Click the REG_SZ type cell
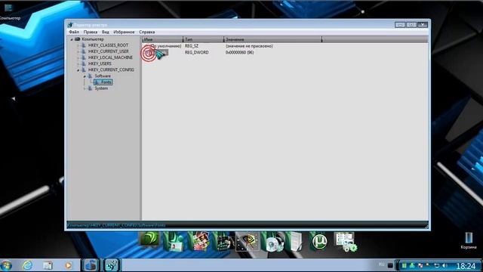 click(x=192, y=46)
